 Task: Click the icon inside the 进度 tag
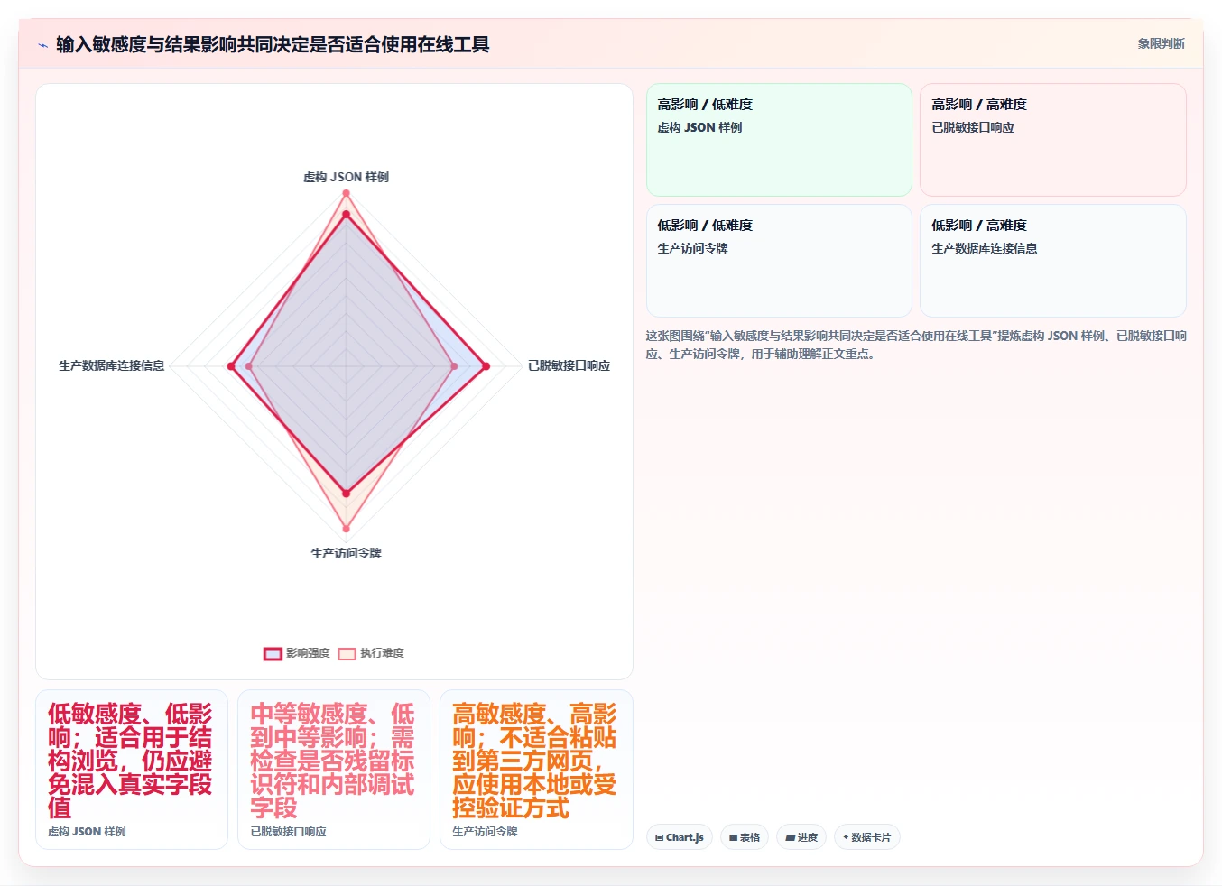tap(791, 838)
